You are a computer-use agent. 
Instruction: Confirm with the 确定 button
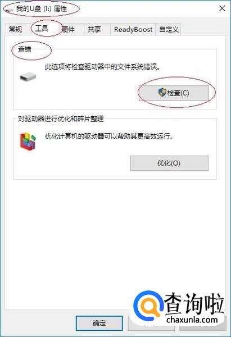point(99,323)
